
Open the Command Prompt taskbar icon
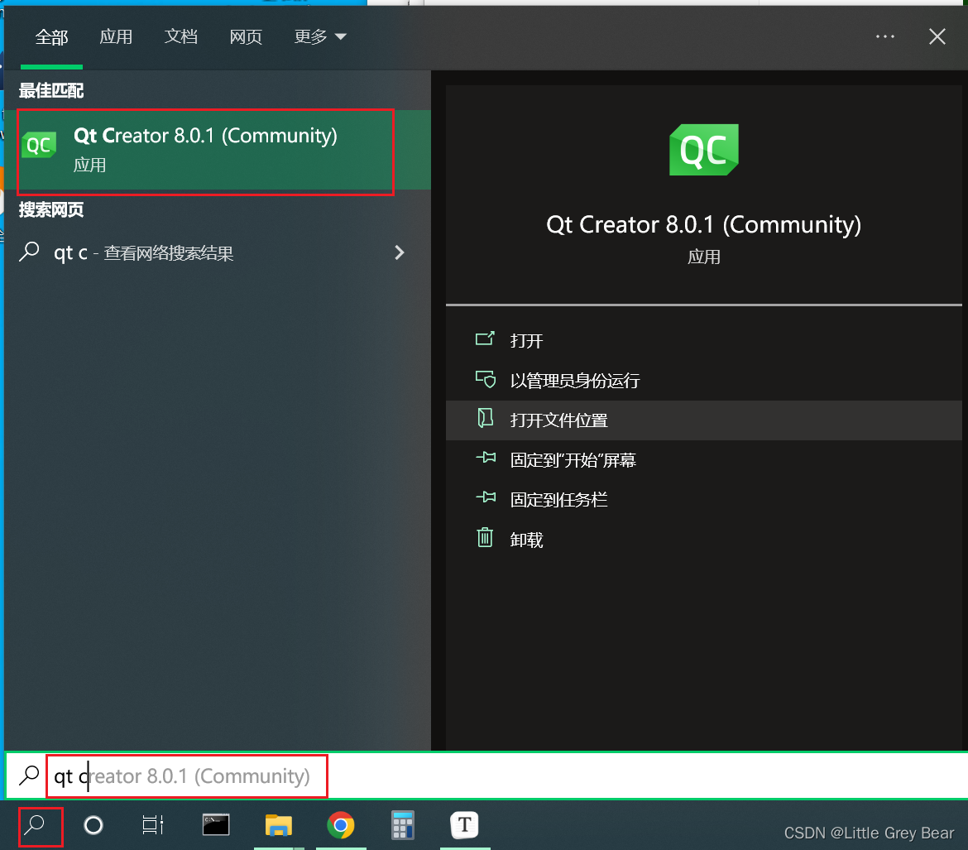[x=216, y=825]
